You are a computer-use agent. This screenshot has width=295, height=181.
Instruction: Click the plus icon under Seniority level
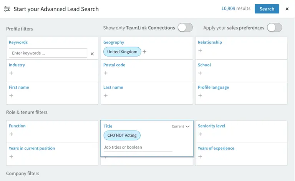(200, 134)
